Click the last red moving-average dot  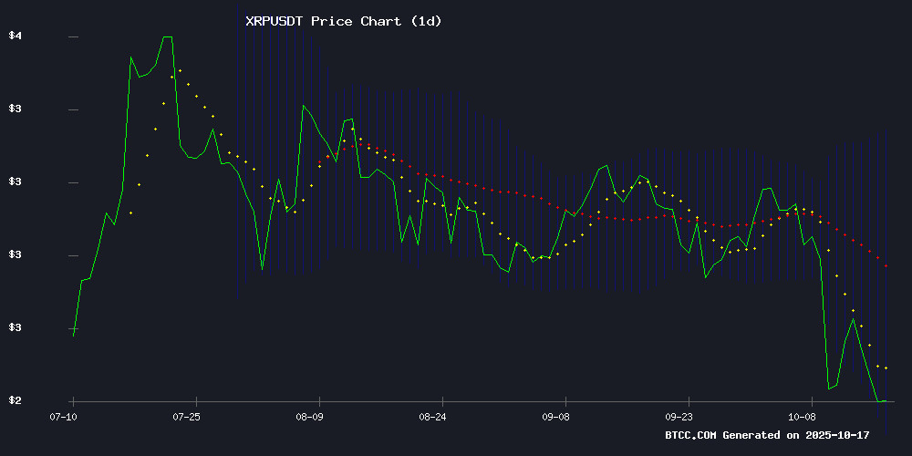pyautogui.click(x=886, y=265)
